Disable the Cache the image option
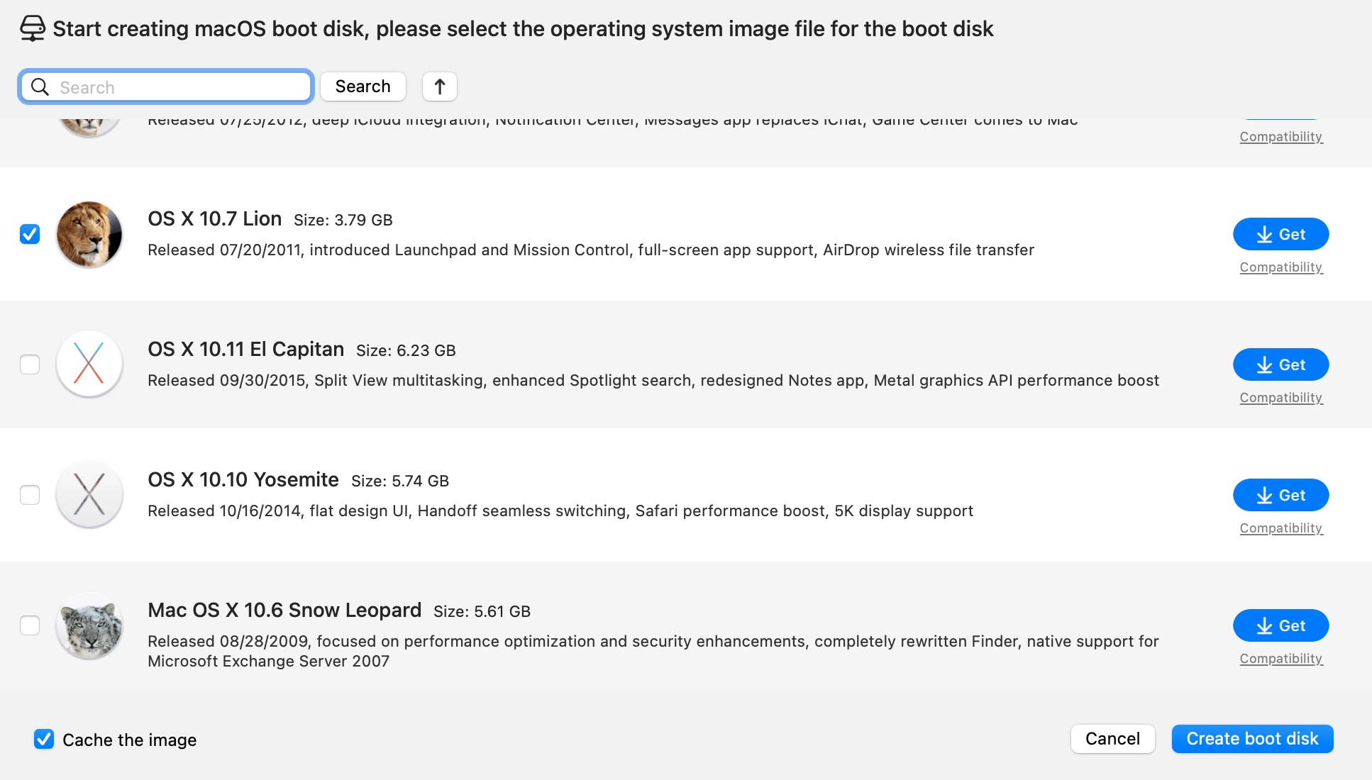 44,739
